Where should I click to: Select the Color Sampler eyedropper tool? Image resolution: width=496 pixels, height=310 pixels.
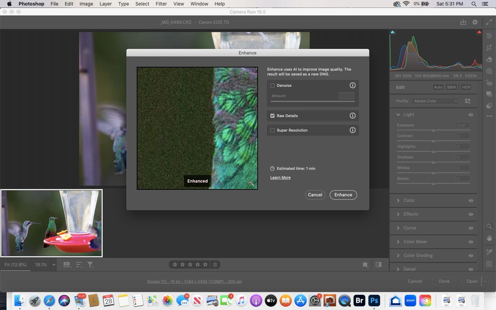click(x=489, y=252)
